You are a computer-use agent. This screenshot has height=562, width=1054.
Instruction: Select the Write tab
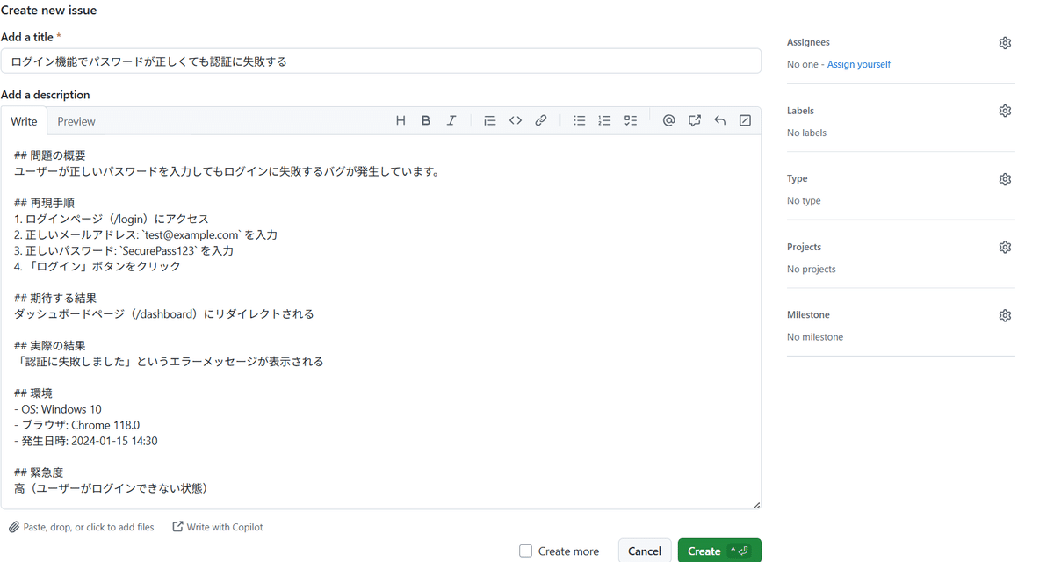pos(24,121)
